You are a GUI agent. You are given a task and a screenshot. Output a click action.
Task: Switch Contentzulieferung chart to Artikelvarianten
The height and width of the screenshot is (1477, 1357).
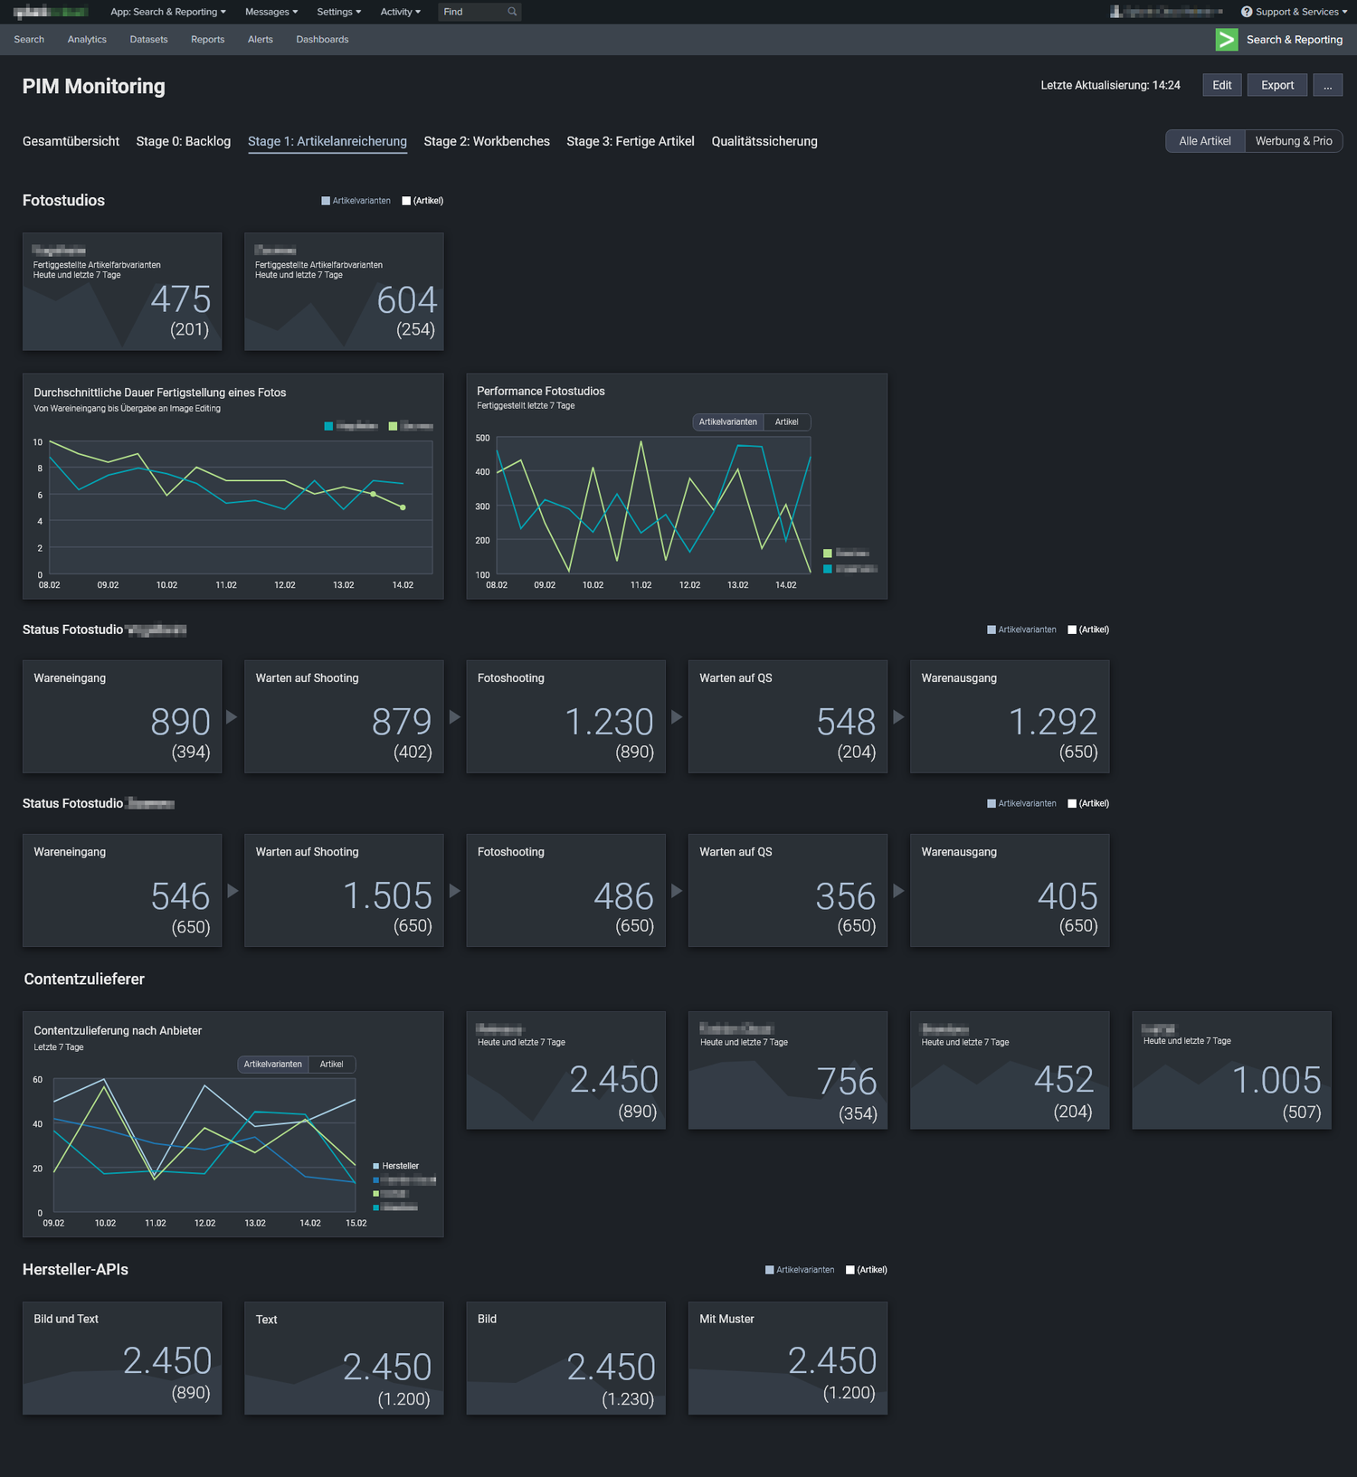coord(272,1064)
